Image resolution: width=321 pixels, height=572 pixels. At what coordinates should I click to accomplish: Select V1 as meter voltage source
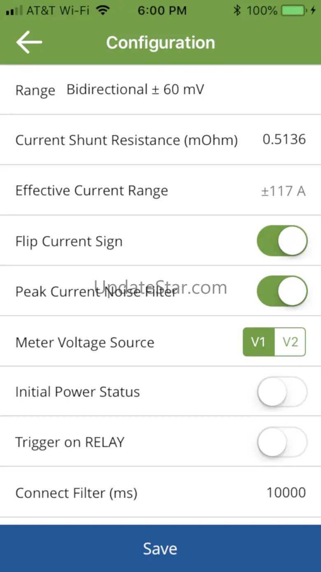coord(258,342)
